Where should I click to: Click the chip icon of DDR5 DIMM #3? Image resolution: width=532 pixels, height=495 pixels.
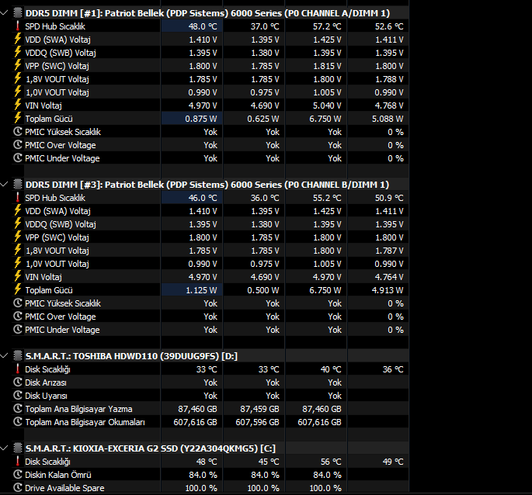pos(18,185)
